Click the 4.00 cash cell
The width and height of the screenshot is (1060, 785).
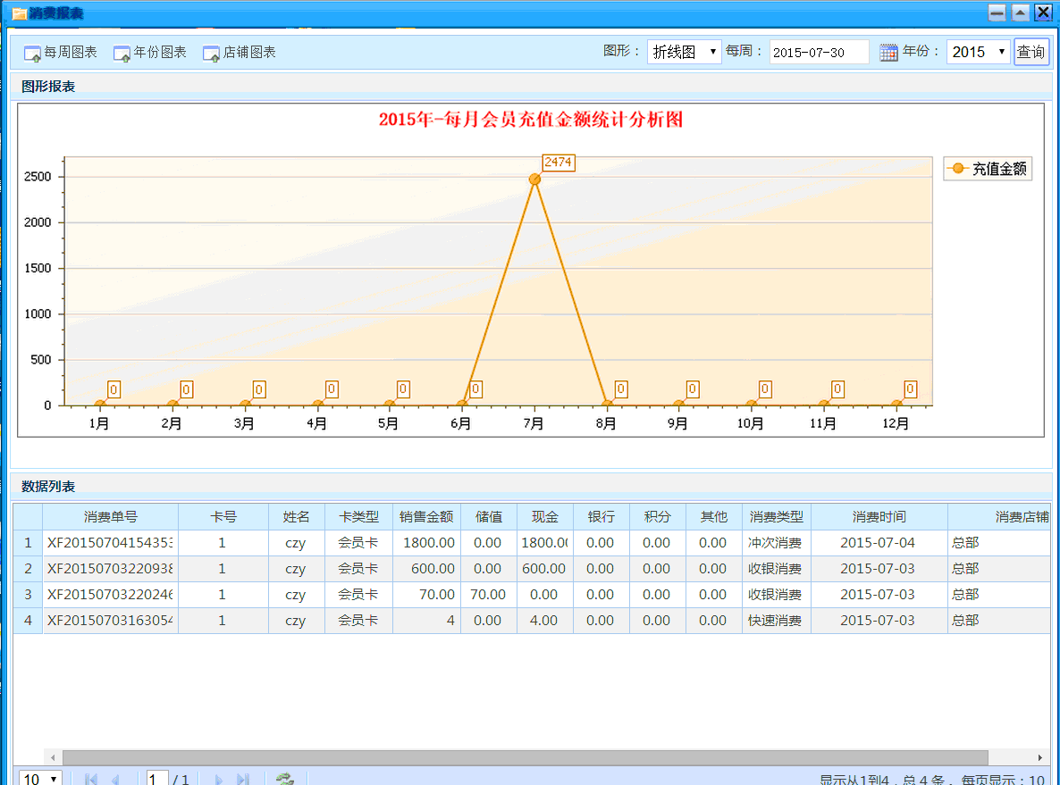pyautogui.click(x=544, y=620)
